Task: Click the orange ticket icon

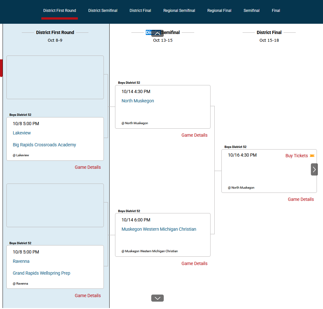Action: [312, 156]
